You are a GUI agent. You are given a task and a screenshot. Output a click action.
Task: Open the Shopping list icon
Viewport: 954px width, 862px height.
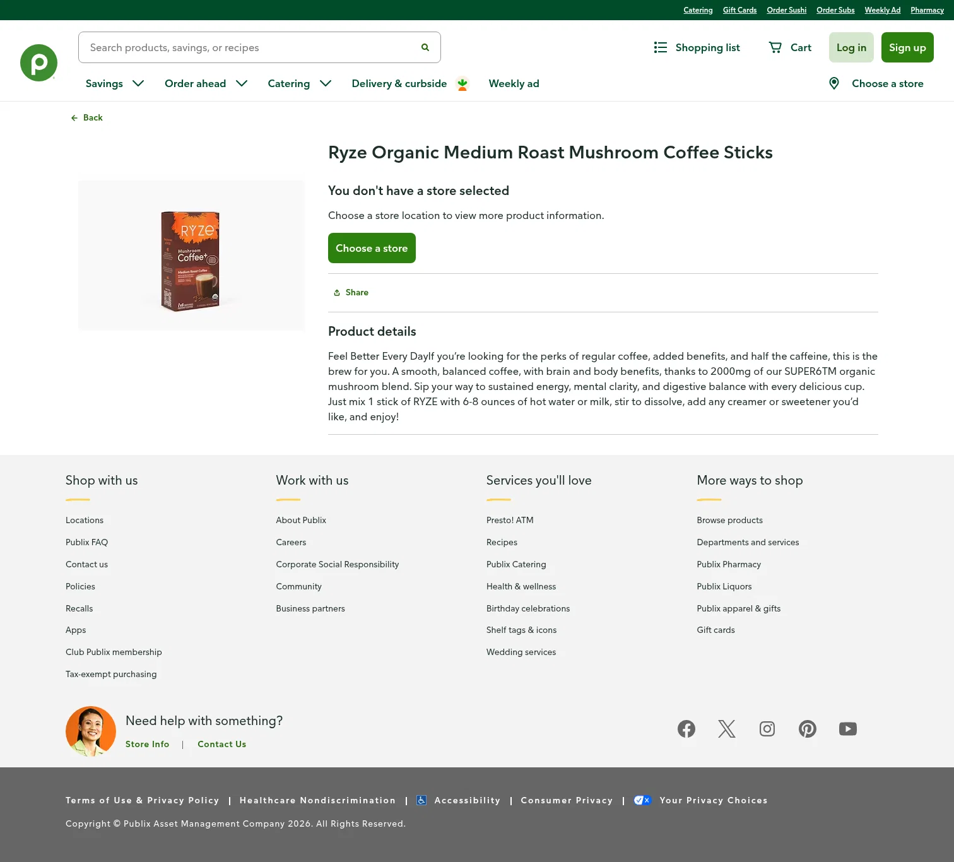click(661, 47)
